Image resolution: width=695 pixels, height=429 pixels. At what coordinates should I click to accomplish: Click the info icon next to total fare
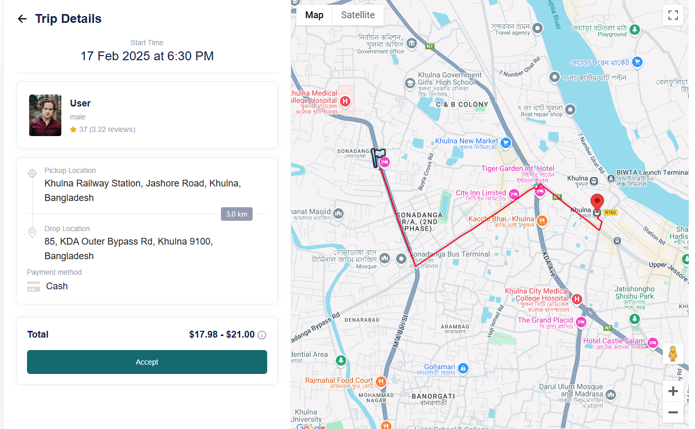tap(262, 335)
